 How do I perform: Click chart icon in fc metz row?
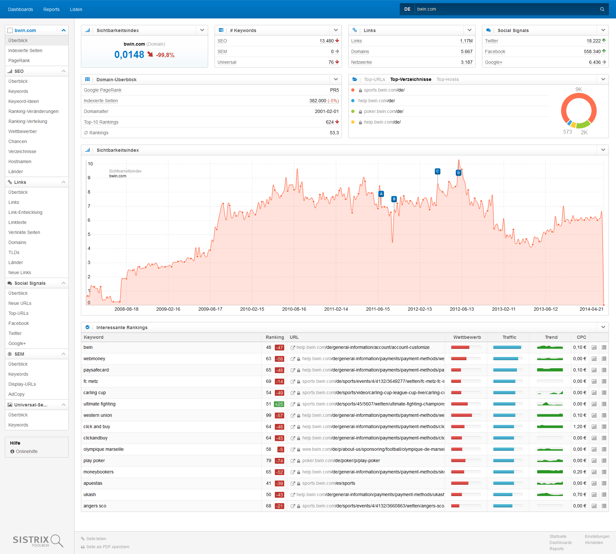pos(594,381)
